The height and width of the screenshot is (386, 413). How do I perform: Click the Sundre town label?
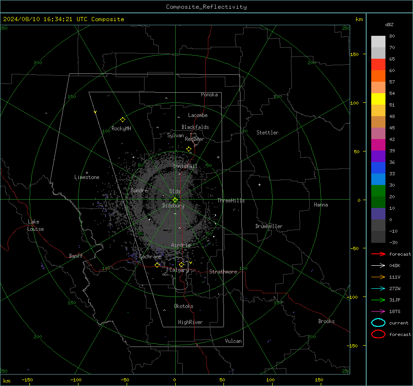click(x=140, y=190)
